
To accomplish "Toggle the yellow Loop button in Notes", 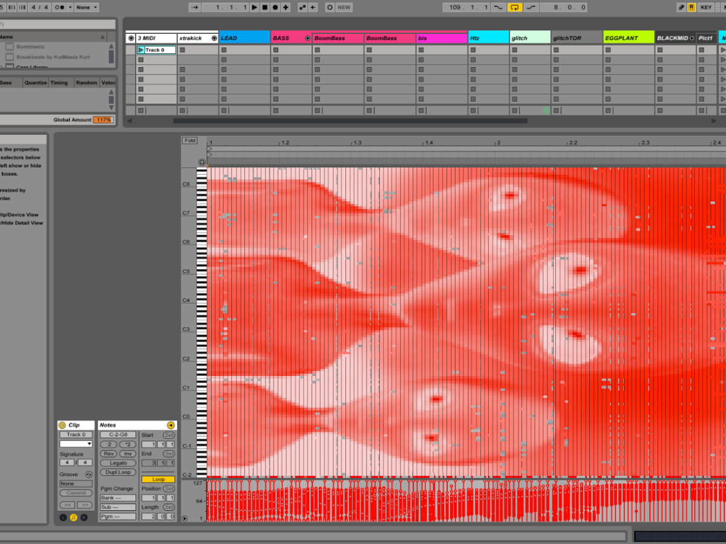I will click(x=158, y=479).
